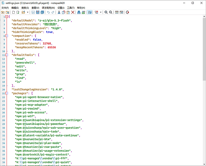Open the 工具(T) menu
The image size is (206, 166).
[x=71, y=8]
